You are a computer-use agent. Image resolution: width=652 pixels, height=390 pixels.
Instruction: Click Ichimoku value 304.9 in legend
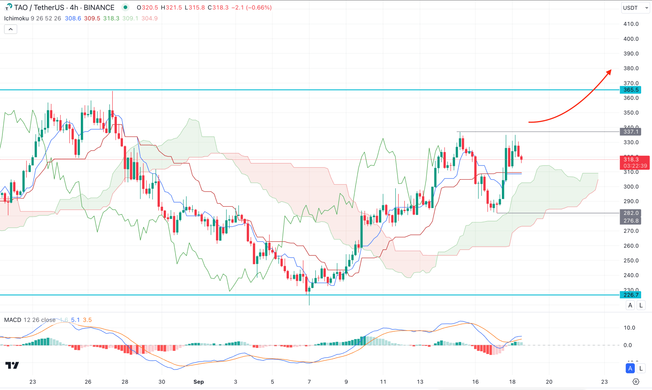pyautogui.click(x=149, y=18)
